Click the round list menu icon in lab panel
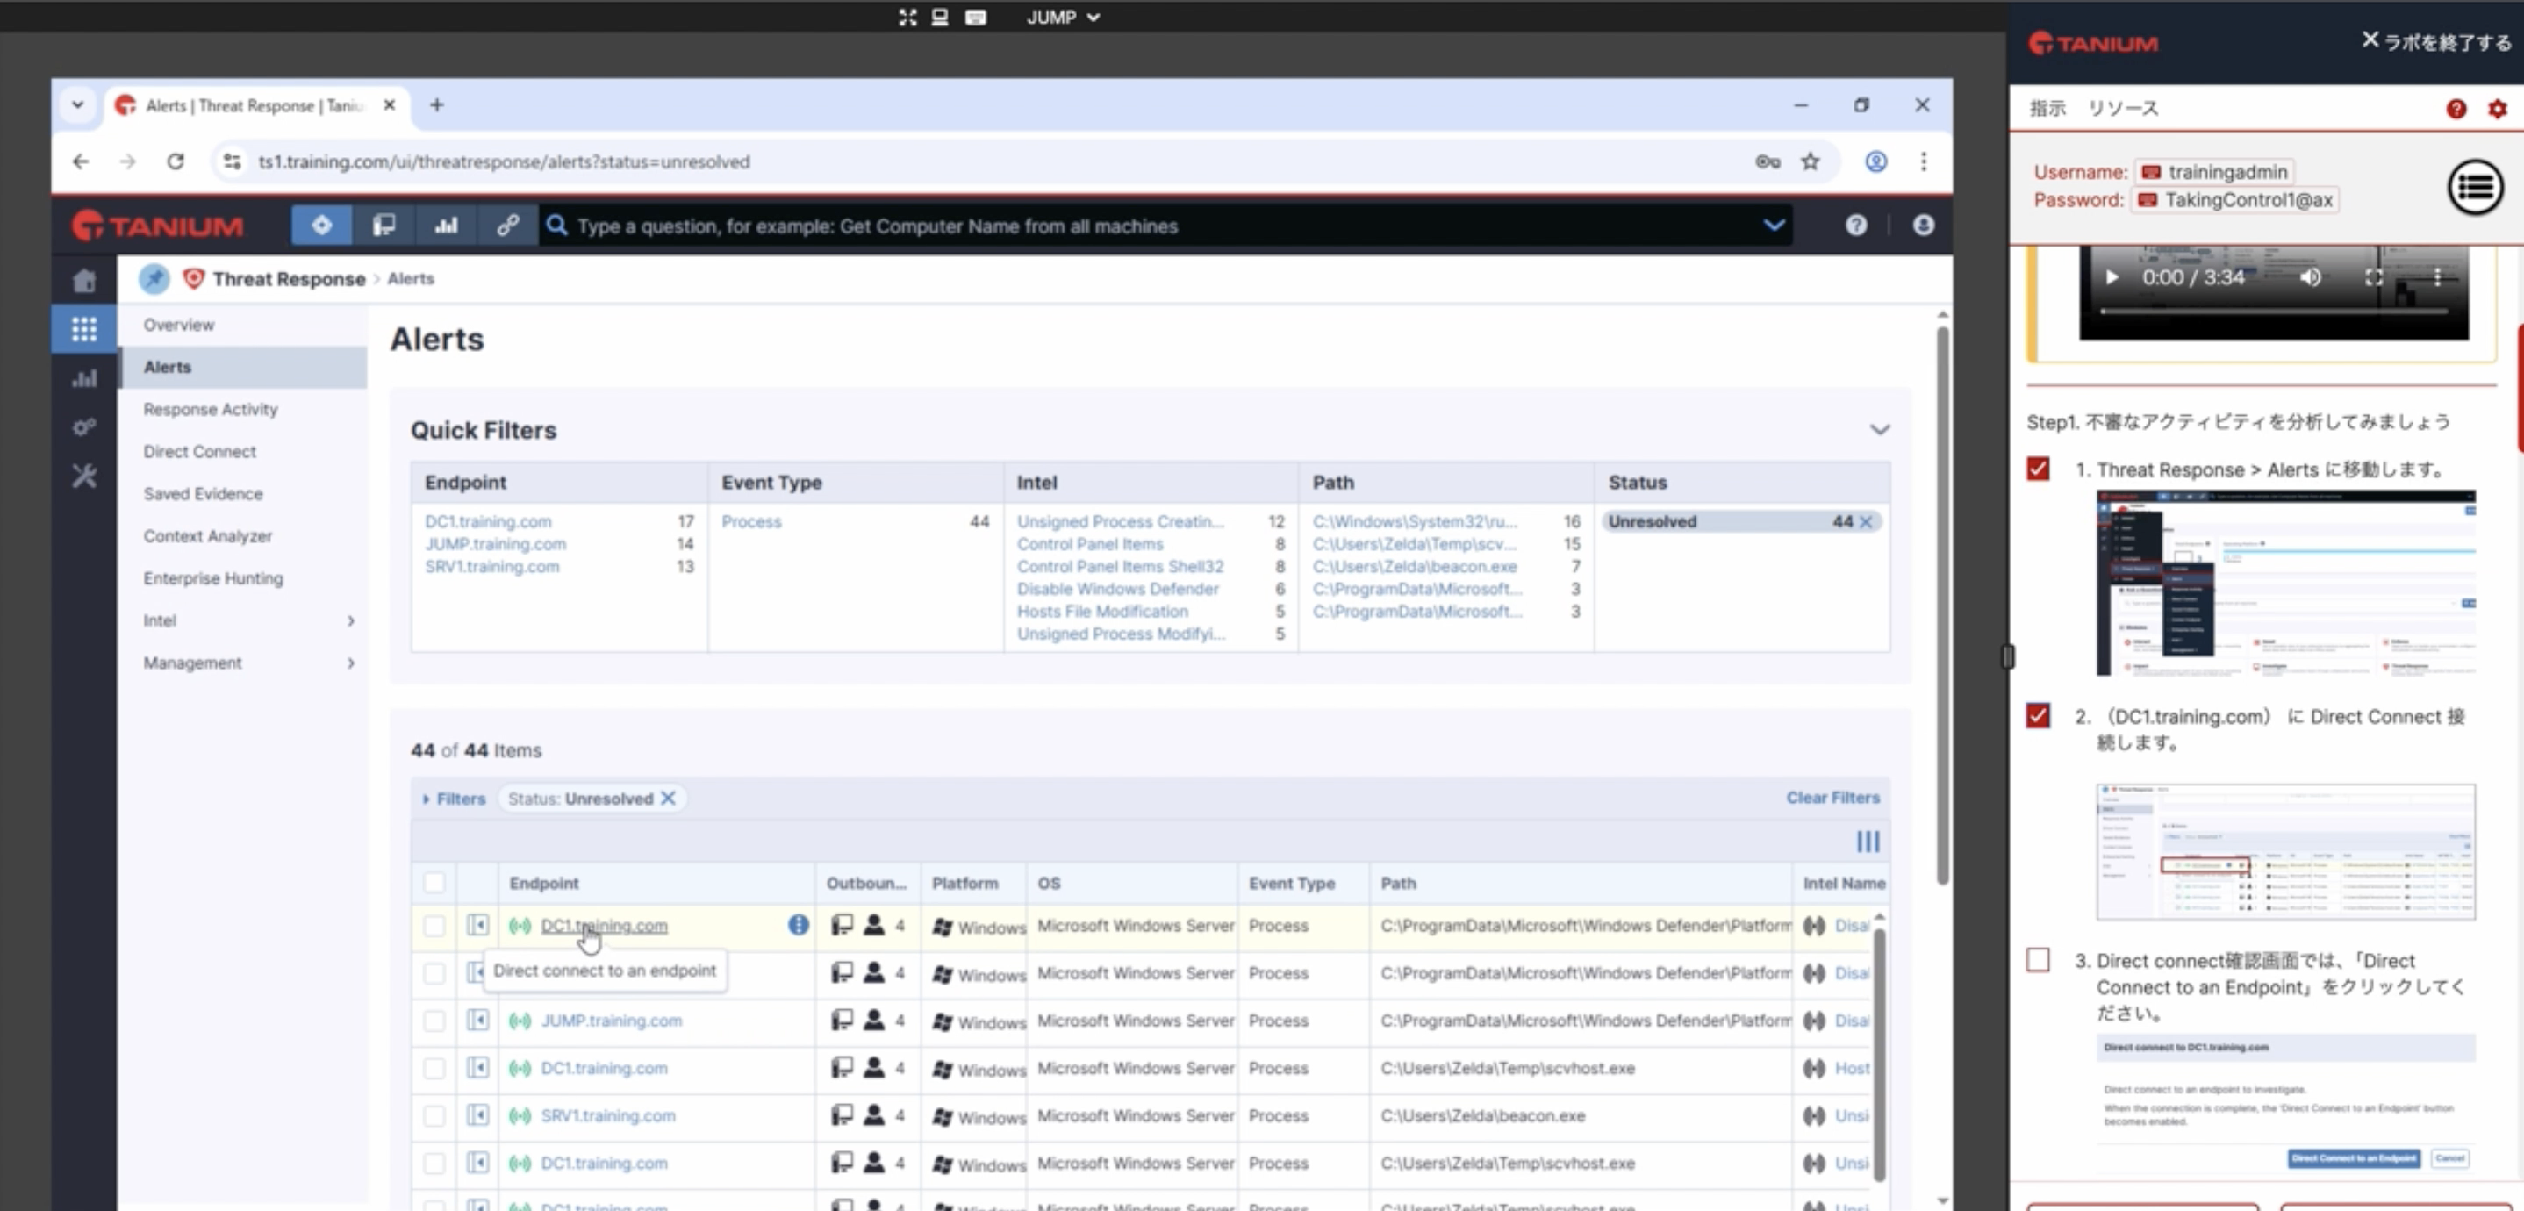Screen dimensions: 2524x1211 2475,187
